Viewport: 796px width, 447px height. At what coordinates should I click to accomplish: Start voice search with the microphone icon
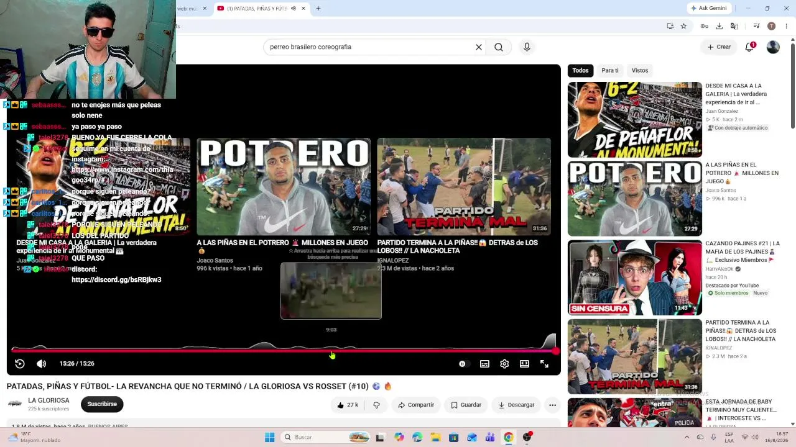pyautogui.click(x=527, y=47)
